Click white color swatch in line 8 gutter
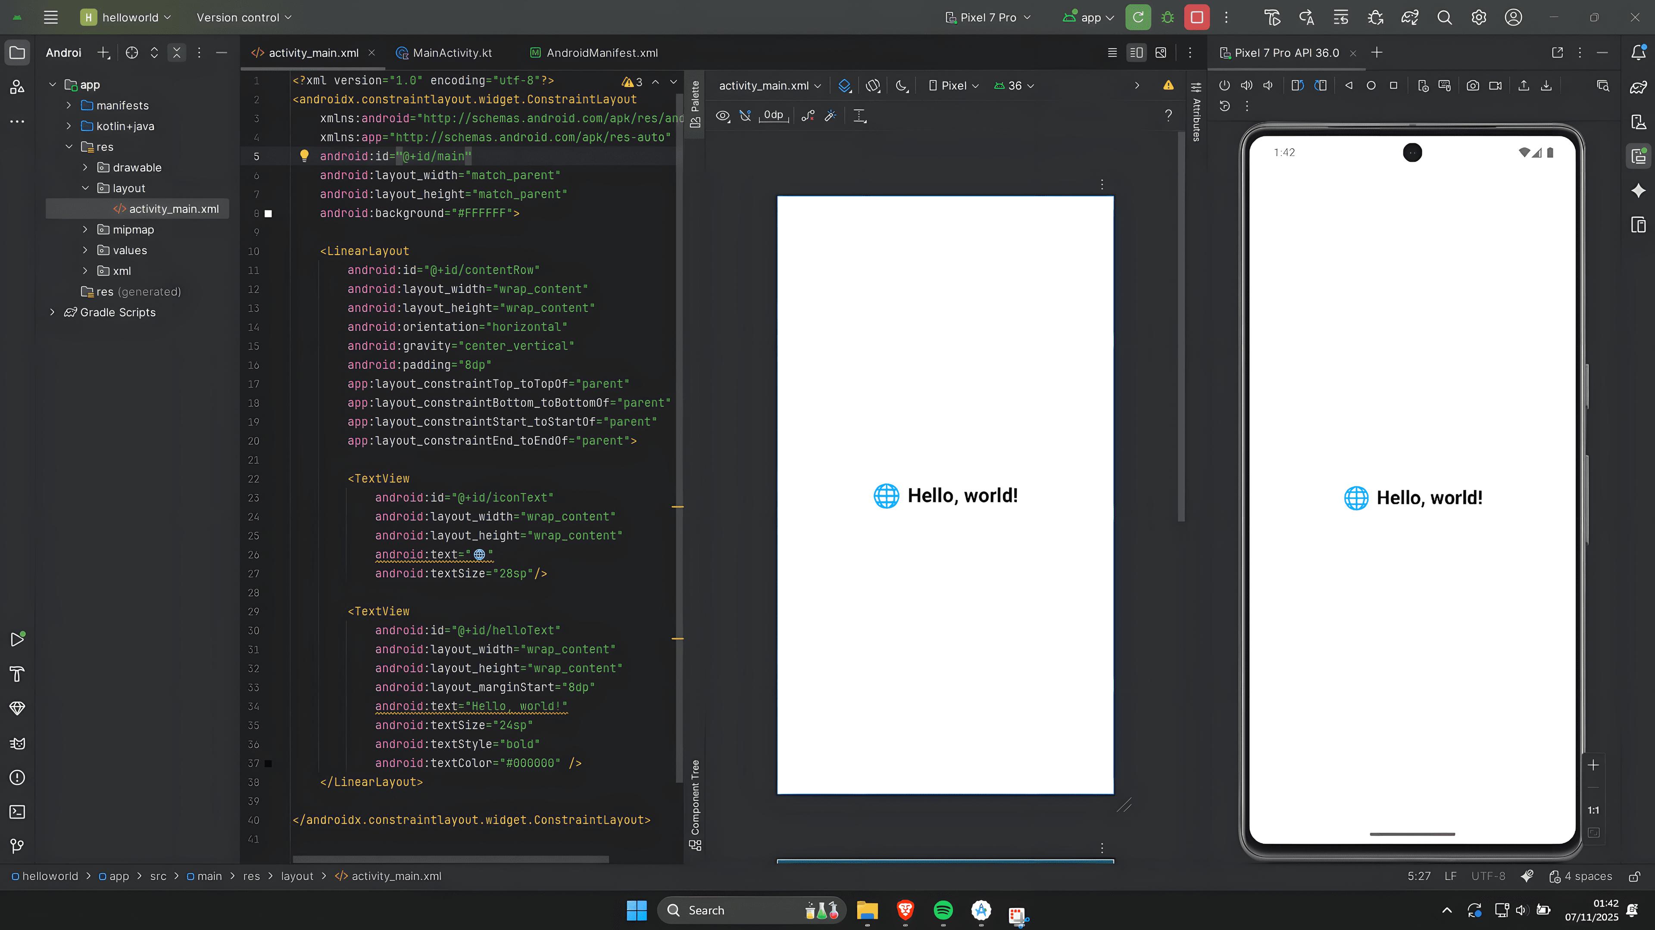 tap(269, 213)
